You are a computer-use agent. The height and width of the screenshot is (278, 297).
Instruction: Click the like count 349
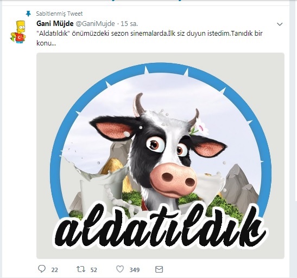click(135, 270)
